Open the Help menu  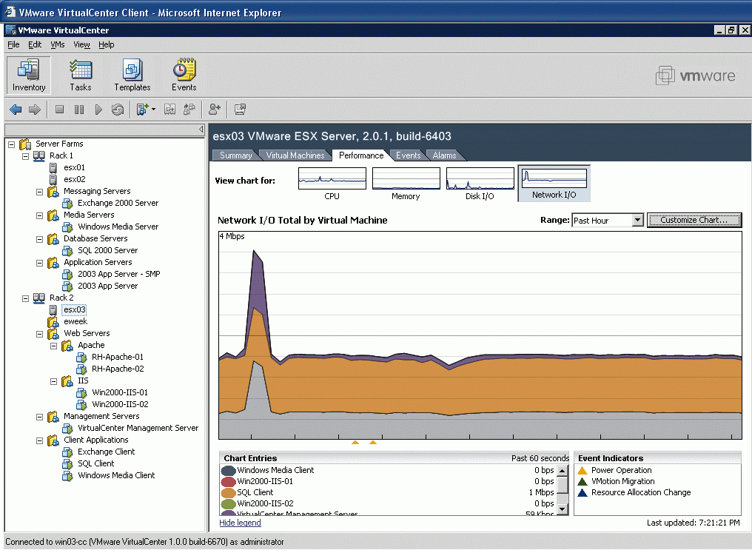(x=107, y=44)
